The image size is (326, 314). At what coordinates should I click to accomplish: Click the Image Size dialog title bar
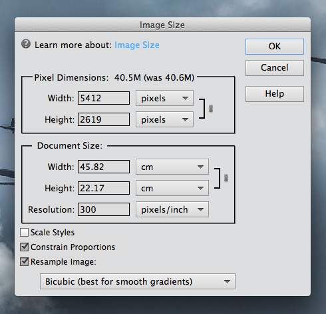click(x=162, y=25)
